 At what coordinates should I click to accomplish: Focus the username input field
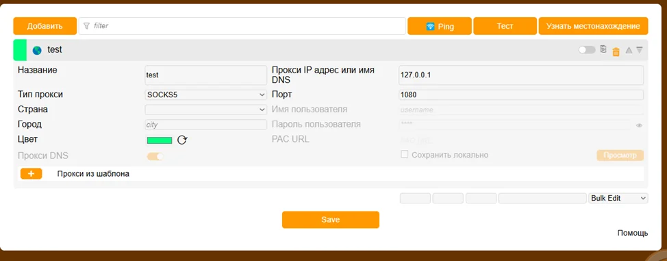[521, 110]
